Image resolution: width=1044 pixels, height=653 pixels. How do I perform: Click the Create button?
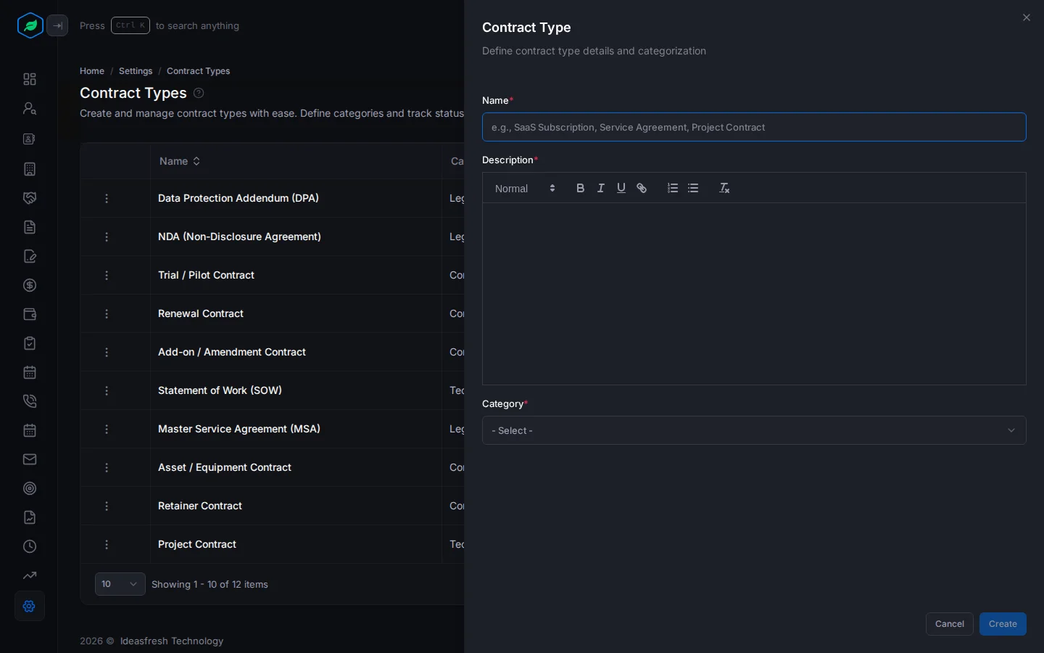pos(1003,624)
